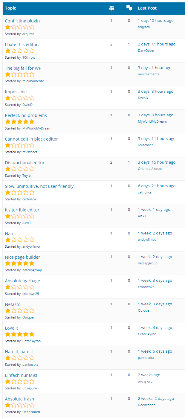Go to Orlando Alonzo's profile
This screenshot has height=419, width=188.
point(150,169)
